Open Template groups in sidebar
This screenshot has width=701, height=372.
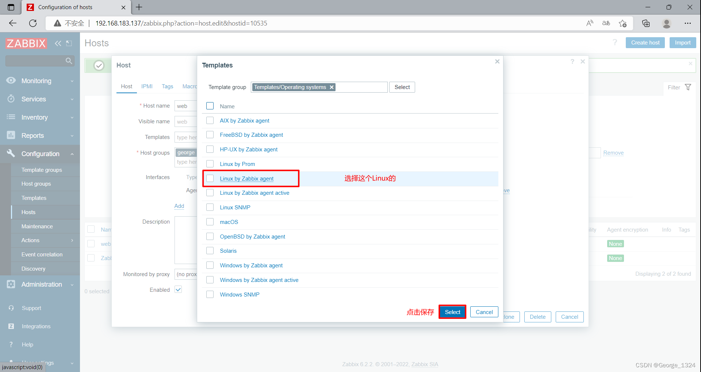tap(42, 170)
